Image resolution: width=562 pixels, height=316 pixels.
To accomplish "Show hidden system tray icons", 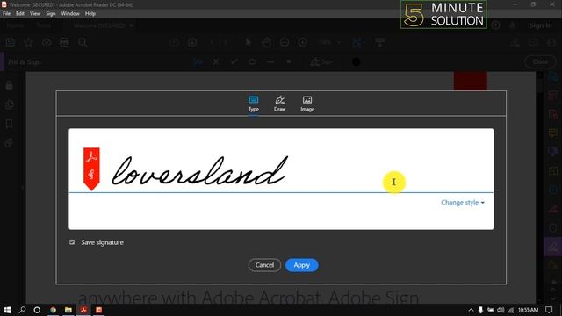I will [471, 310].
